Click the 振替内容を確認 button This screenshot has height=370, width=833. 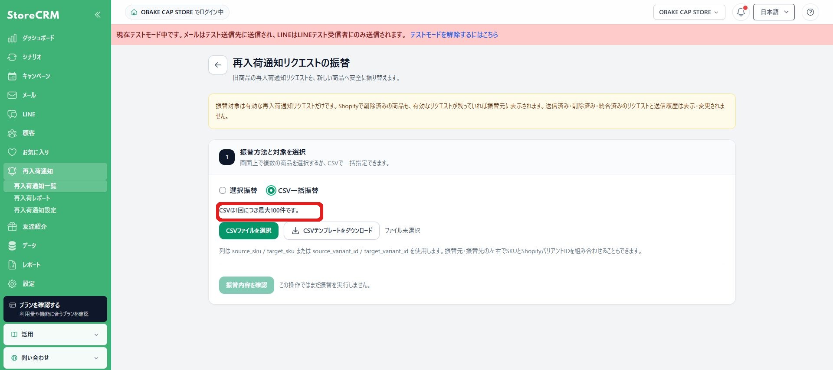tap(246, 285)
